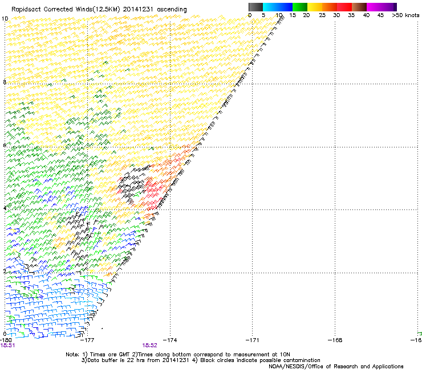This screenshot has height=370, width=422.
Task: Click the note 'Times are GMT'
Action: pos(109,355)
